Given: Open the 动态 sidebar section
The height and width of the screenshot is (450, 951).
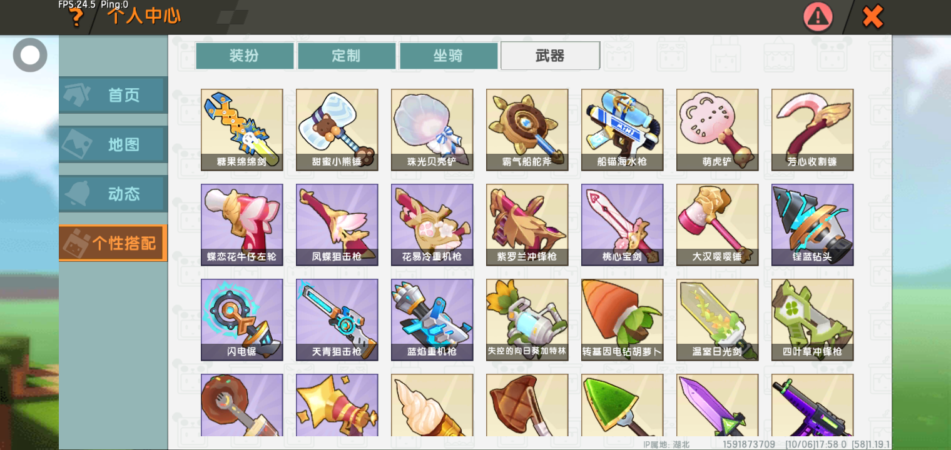Looking at the screenshot, I should (113, 194).
